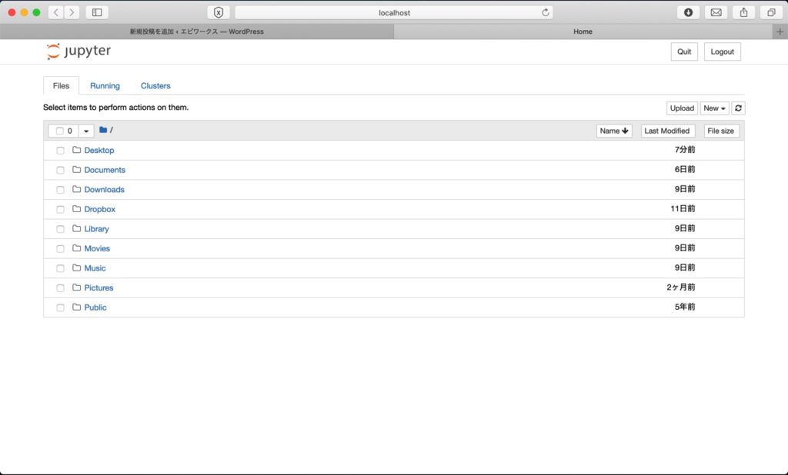Click the root folder breadcrumb icon
Screen dimensions: 788x475
click(x=103, y=131)
